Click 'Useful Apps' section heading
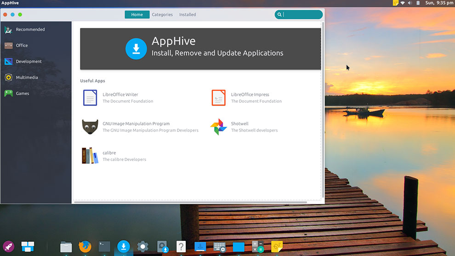 point(92,81)
